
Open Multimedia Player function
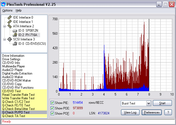click(13, 66)
